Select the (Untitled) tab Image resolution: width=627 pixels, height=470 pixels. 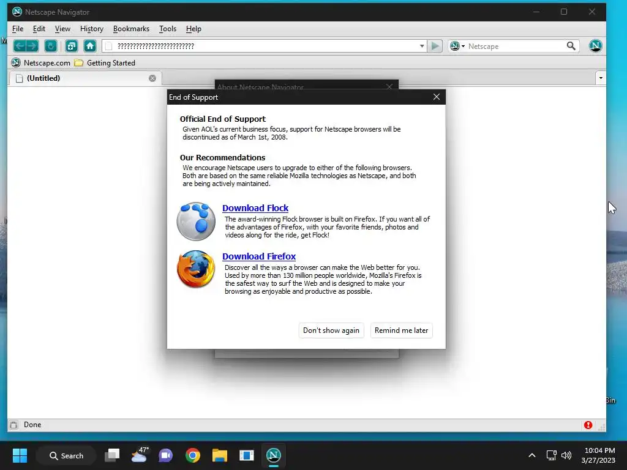pyautogui.click(x=85, y=78)
